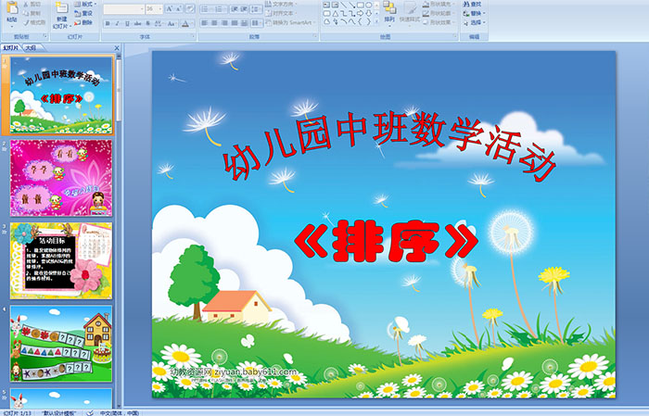Click the Increase Font Size icon
The image size is (649, 416).
(170, 8)
